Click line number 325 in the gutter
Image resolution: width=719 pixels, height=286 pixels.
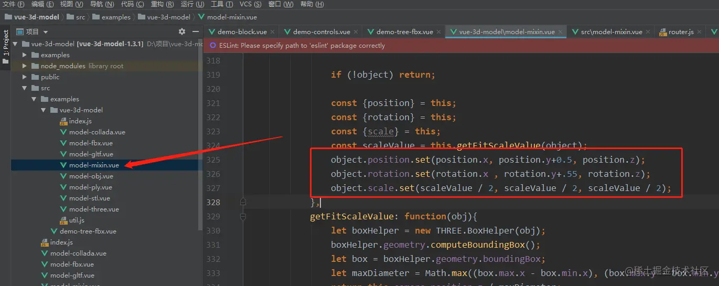pos(213,160)
